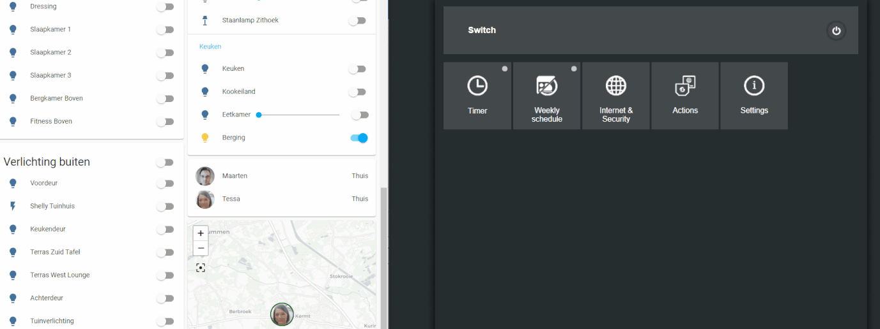
Task: Reset map focus with the target icon
Action: point(201,268)
